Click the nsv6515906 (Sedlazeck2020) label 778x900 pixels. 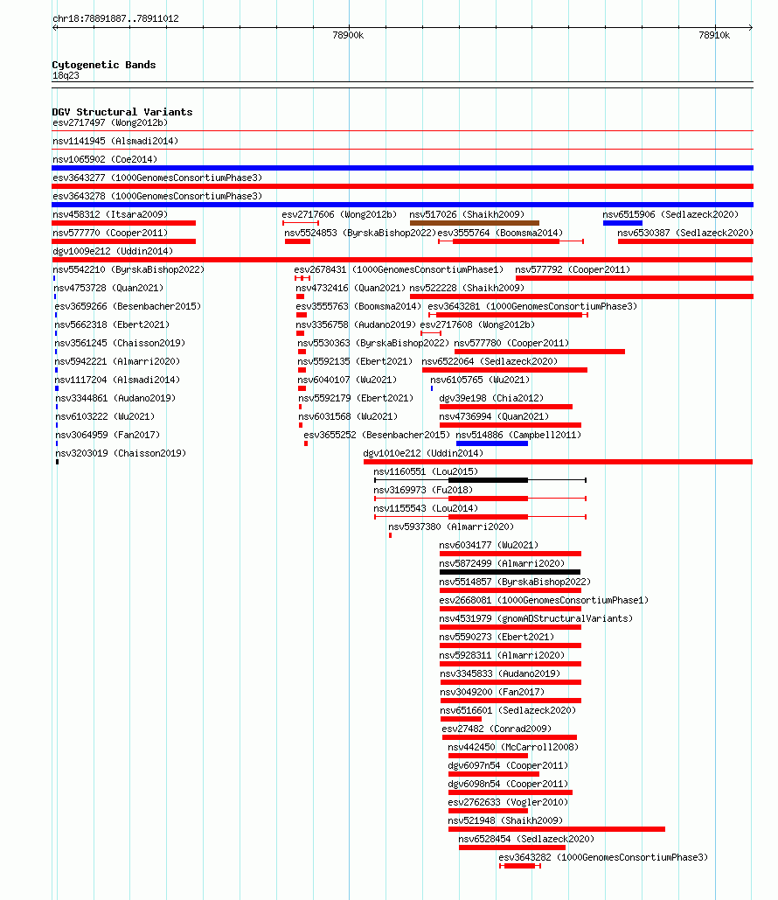pyautogui.click(x=670, y=214)
